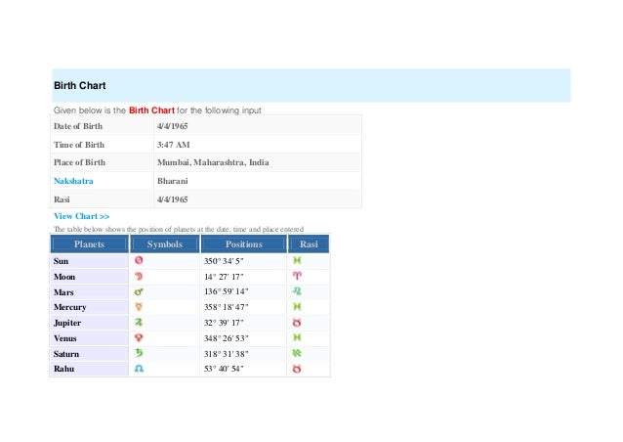Open the View Chart >> link
Screen dimensions: 623x442
(81, 216)
